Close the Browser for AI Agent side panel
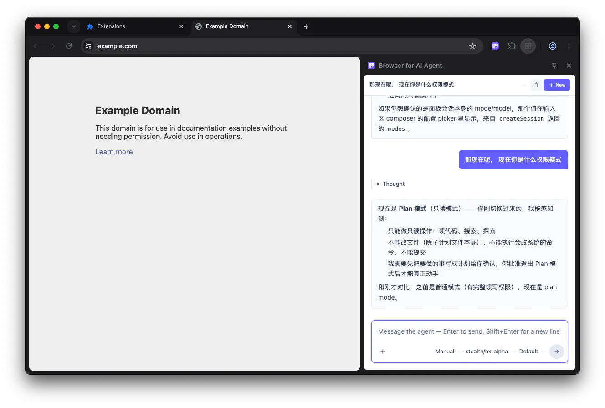Screen dimensions: 605x408 (x=569, y=66)
